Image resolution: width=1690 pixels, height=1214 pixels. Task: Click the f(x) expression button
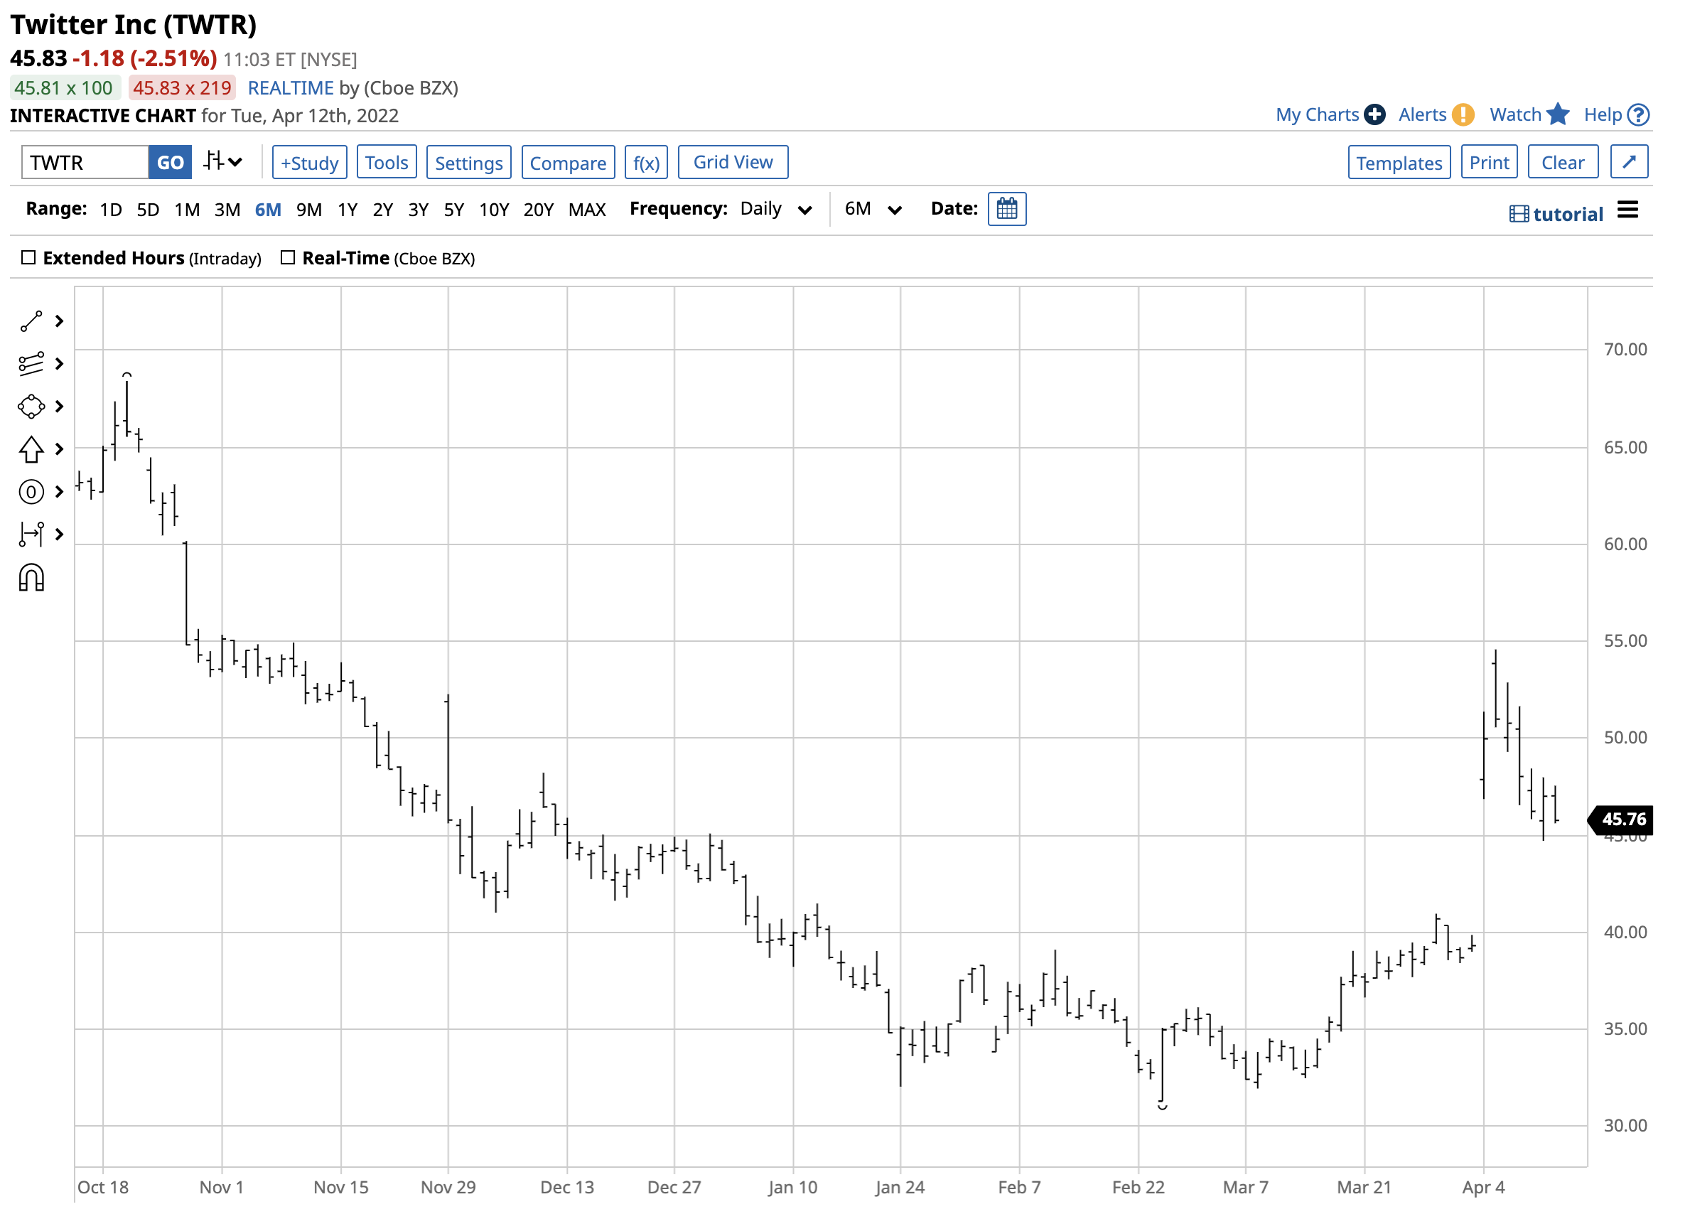pyautogui.click(x=646, y=163)
